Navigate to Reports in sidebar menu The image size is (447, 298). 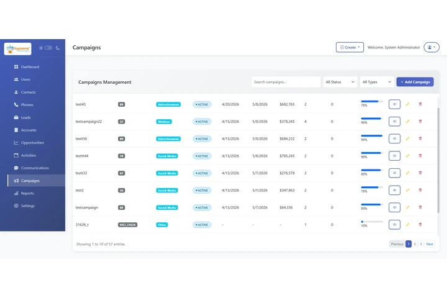tap(27, 193)
